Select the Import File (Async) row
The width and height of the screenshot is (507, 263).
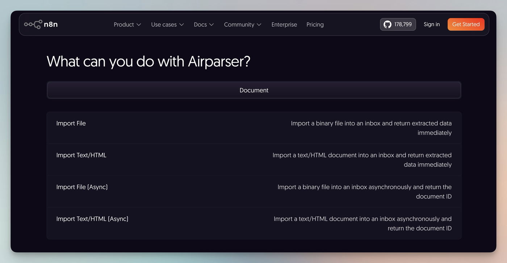82,187
